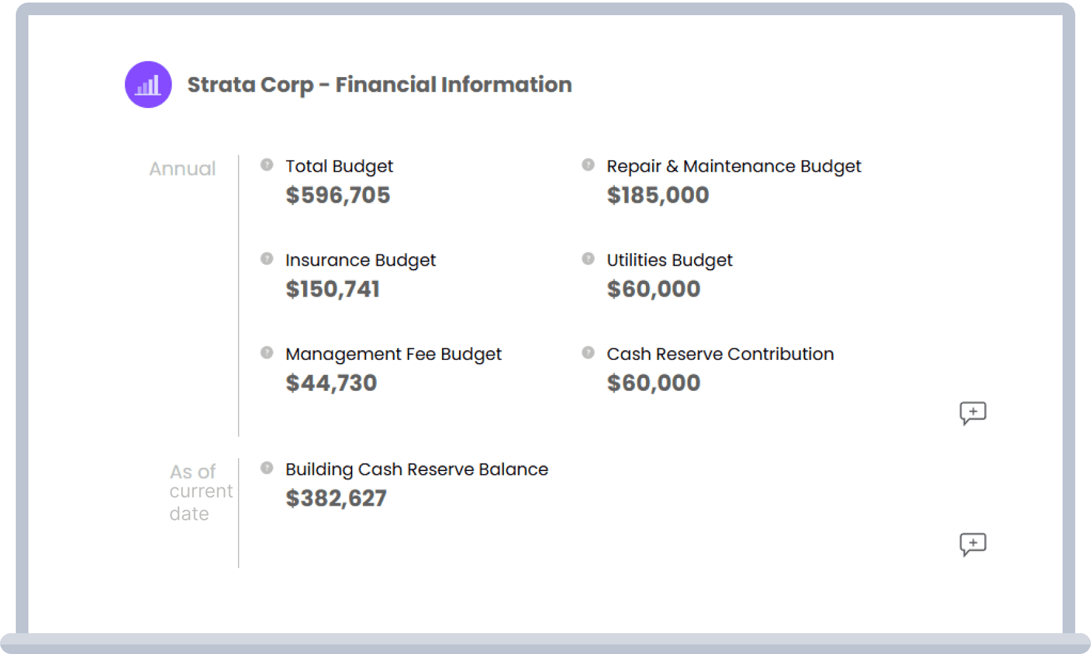Click the Total Budget value $596,705
1091x654 pixels.
click(x=338, y=195)
